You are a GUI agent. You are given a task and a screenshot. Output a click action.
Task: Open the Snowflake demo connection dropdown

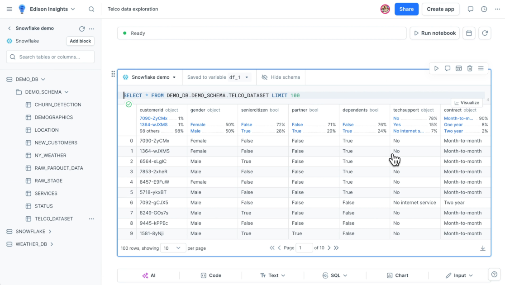149,77
